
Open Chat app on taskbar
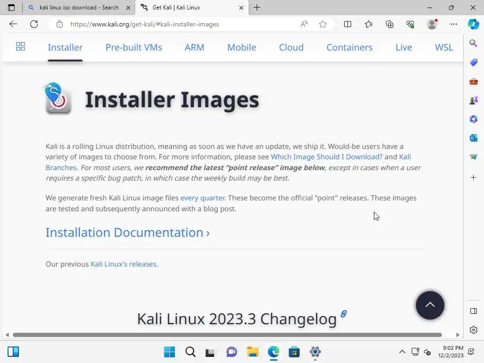click(232, 352)
